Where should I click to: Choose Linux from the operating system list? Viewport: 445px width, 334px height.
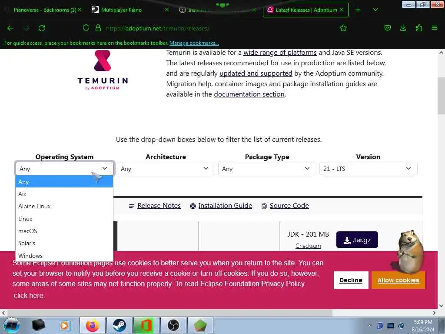[x=64, y=219]
